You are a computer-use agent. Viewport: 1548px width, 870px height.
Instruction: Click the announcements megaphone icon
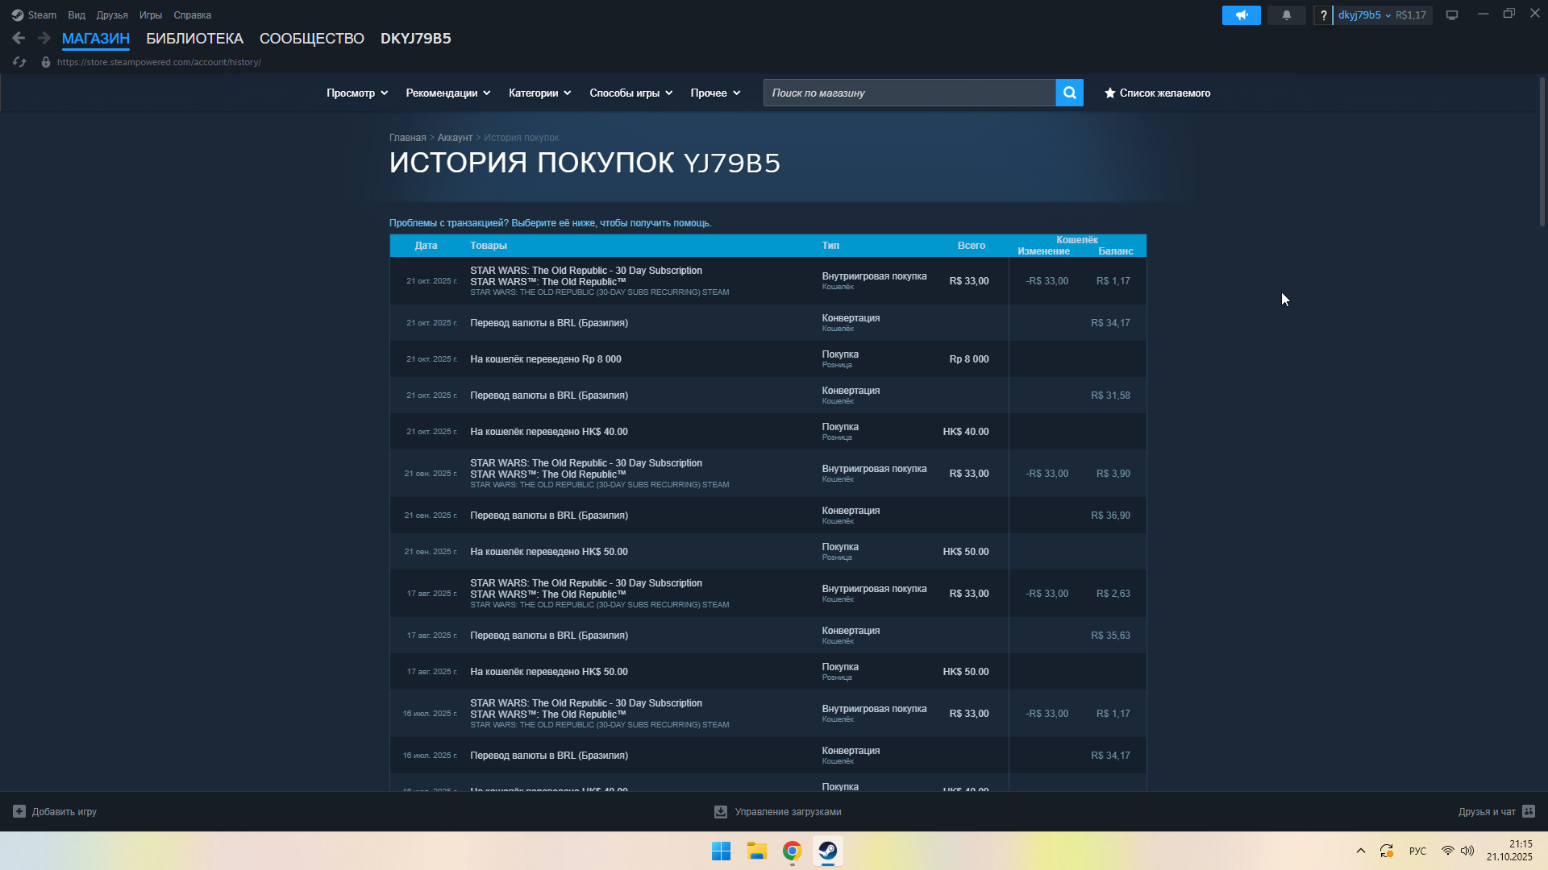click(1241, 15)
